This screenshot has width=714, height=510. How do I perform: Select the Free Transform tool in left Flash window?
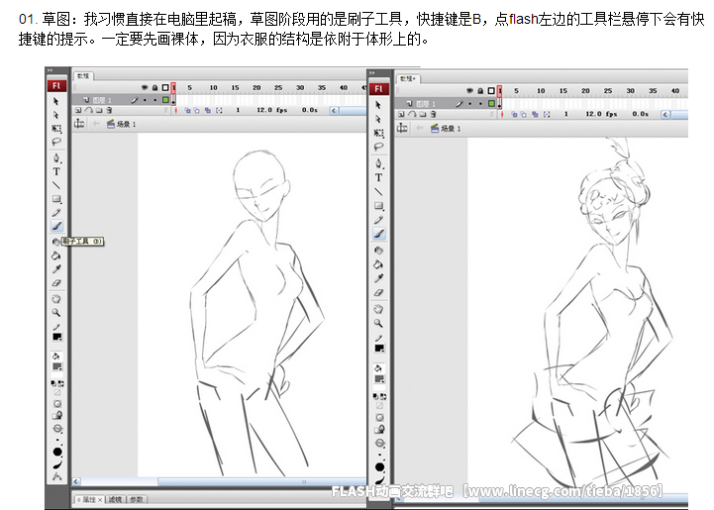pos(56,129)
